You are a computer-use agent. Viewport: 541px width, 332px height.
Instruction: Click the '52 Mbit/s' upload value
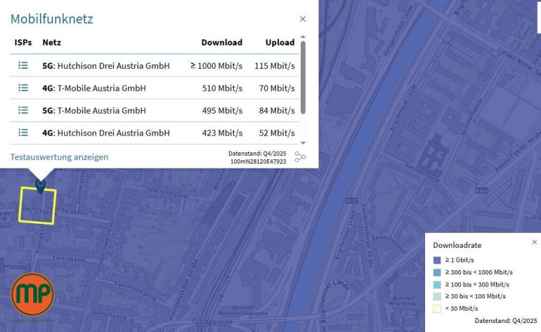[277, 133]
